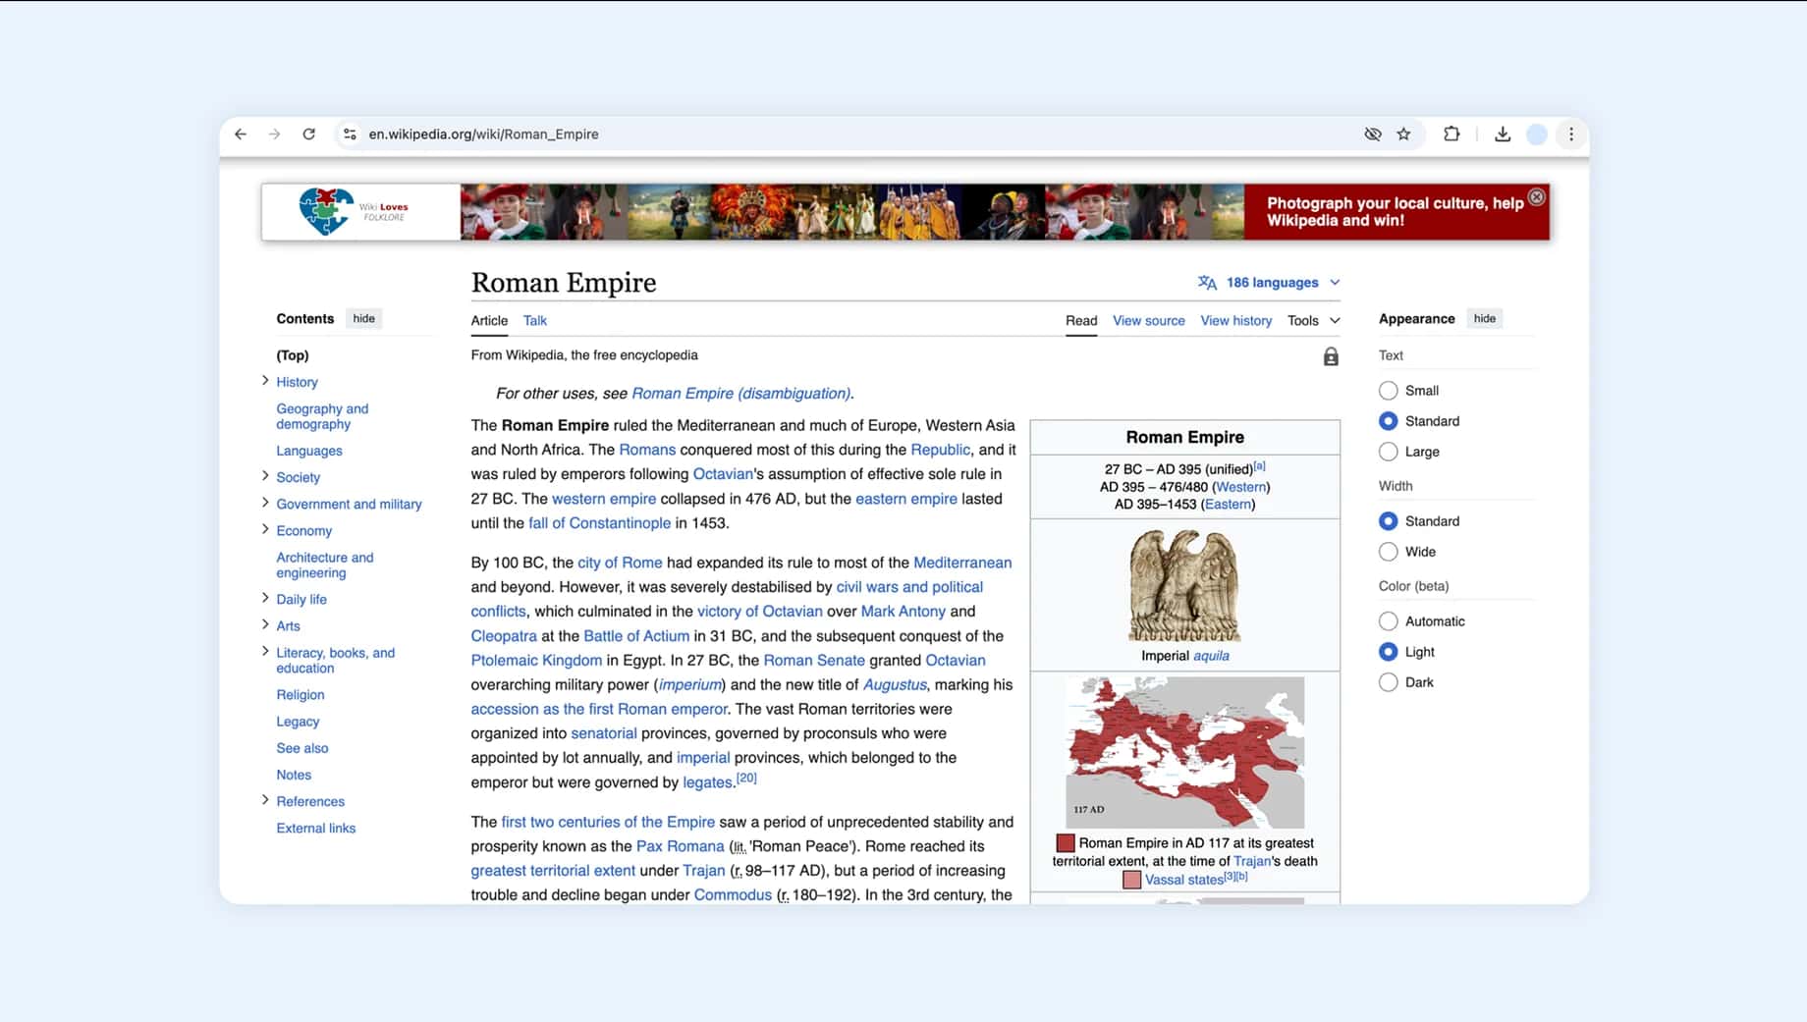Select Dark color mode

(x=1388, y=682)
